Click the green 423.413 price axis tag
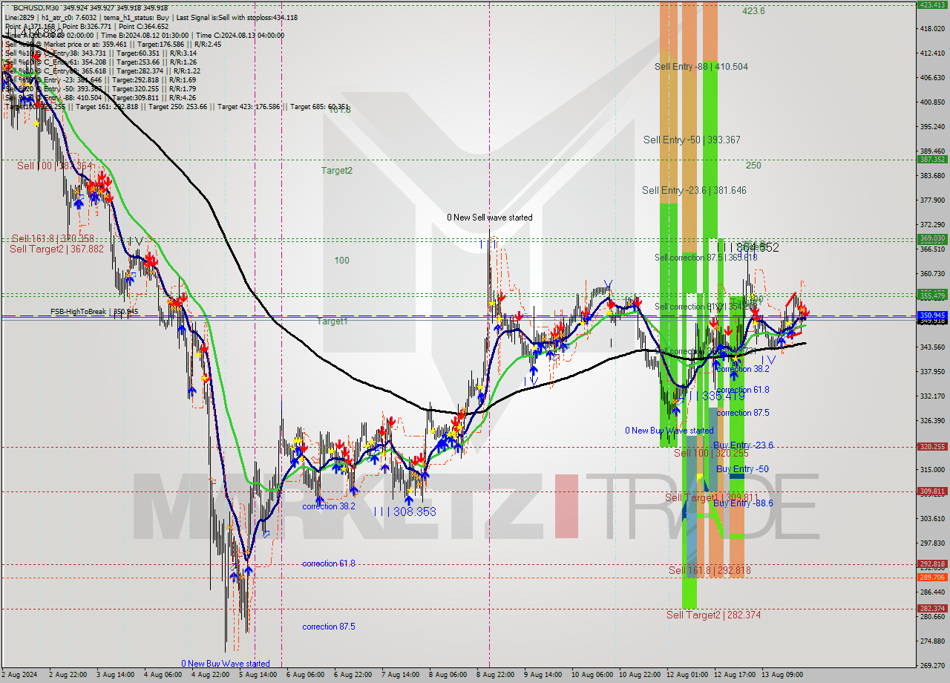 pos(932,4)
